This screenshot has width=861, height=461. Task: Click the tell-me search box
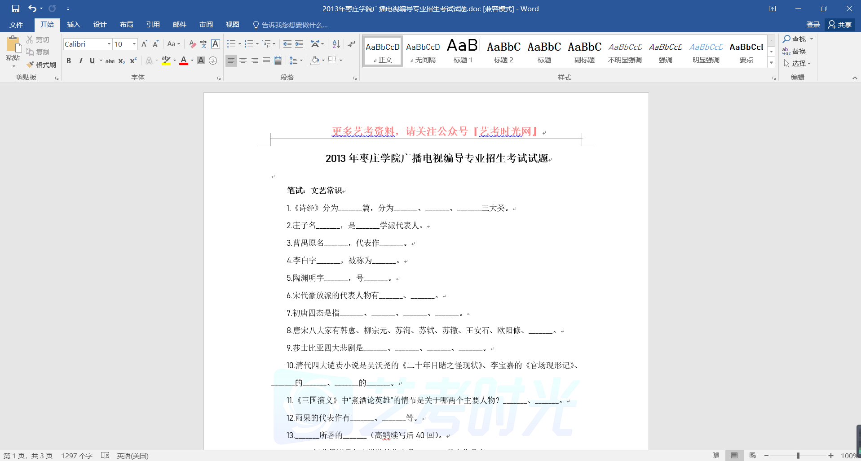pos(294,25)
